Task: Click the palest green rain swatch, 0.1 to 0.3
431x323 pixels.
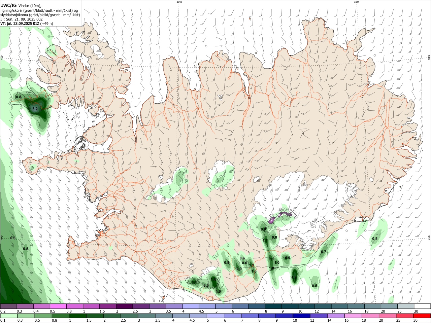Action: [9, 316]
